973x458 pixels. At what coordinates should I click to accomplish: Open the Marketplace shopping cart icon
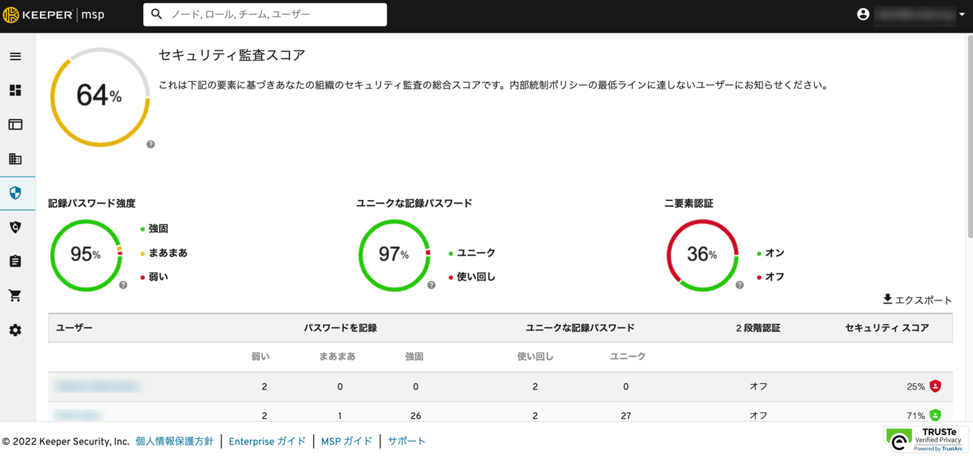click(15, 295)
